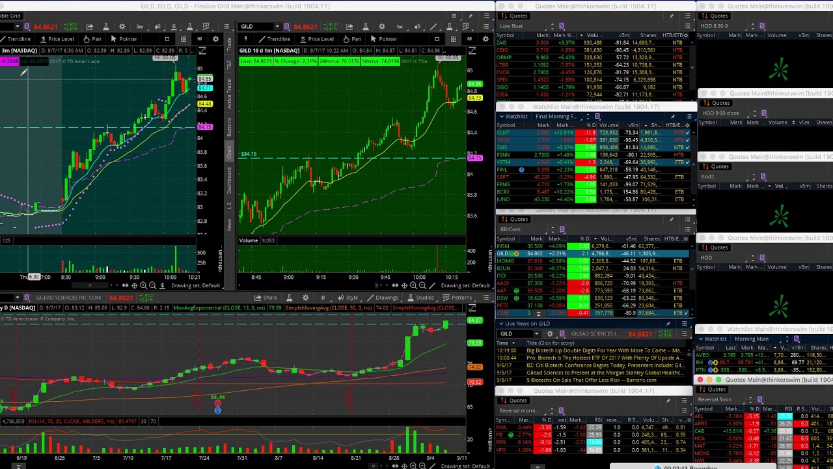Toggle checkbox on CBIO watchlist row

[x=687, y=140]
